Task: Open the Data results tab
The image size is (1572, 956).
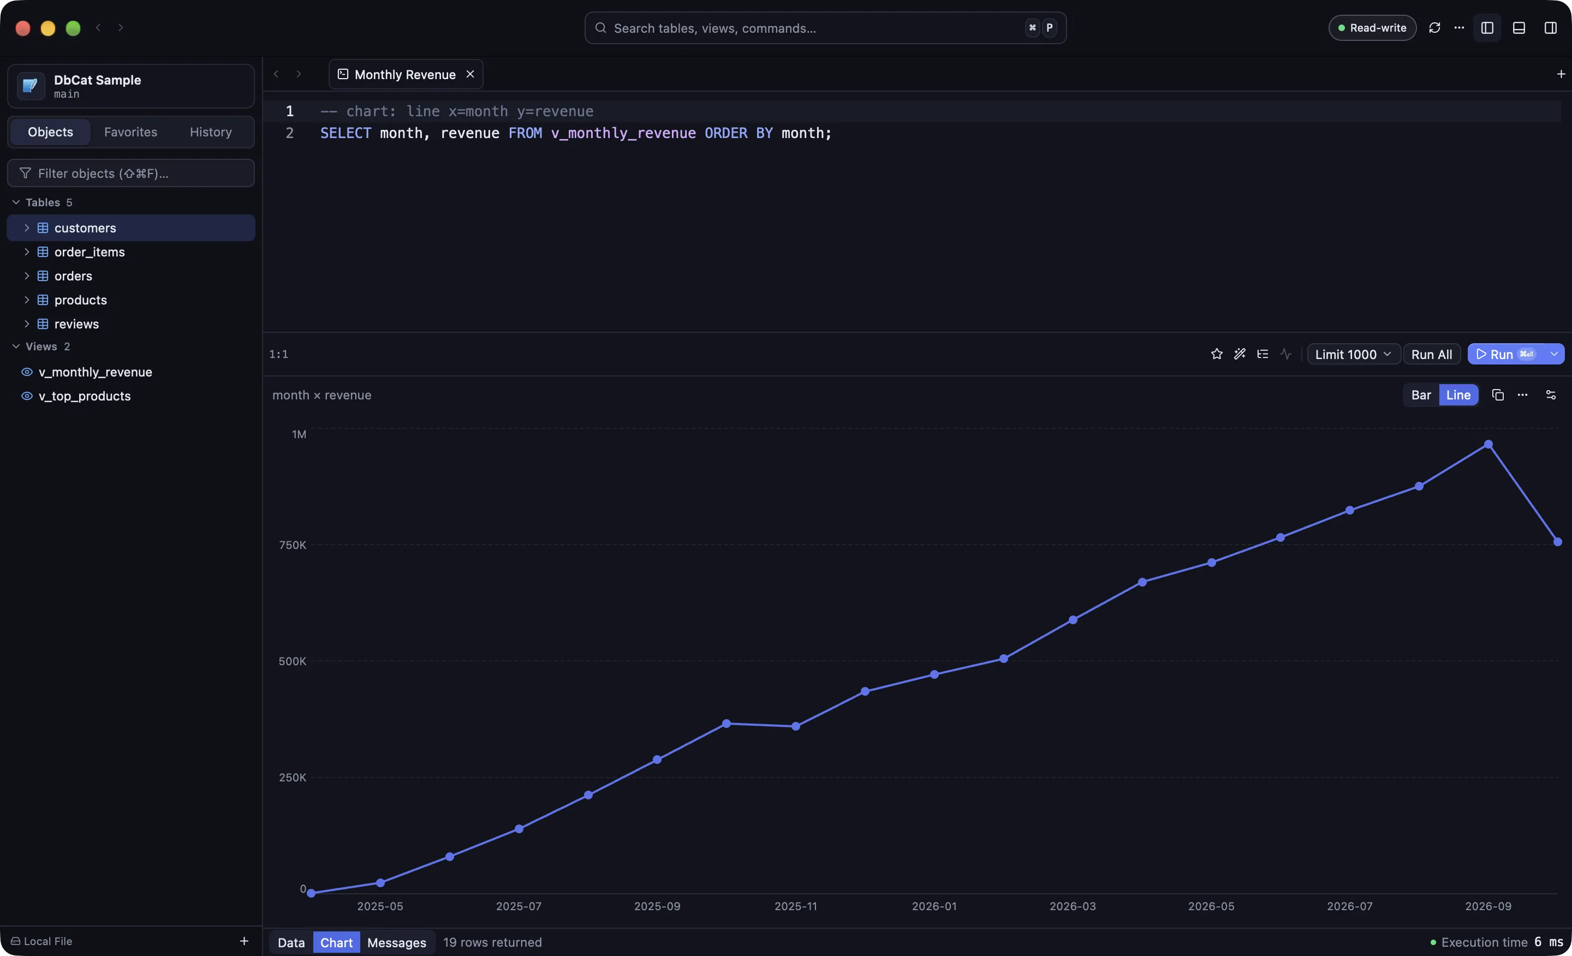Action: point(291,942)
